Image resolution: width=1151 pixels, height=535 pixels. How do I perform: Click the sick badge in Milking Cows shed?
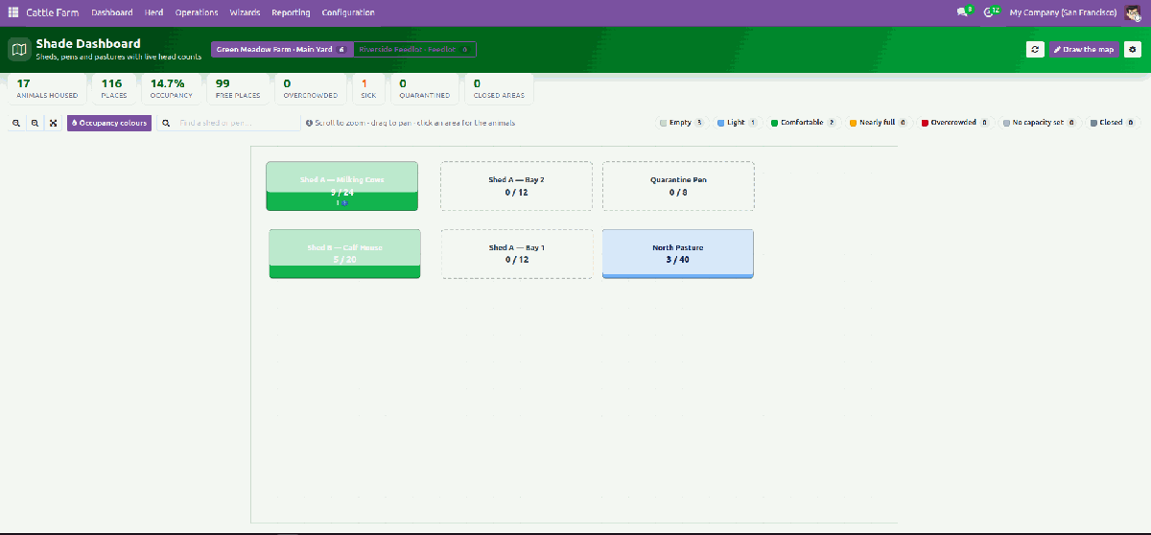[341, 202]
